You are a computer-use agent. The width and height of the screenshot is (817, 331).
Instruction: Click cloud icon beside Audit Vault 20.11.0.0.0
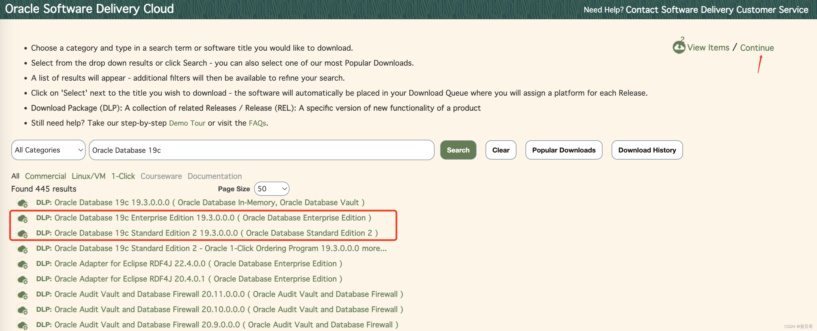22,295
